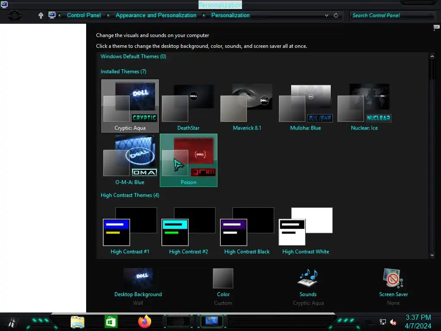Open File Explorer from taskbar
441x331 pixels.
(78, 322)
